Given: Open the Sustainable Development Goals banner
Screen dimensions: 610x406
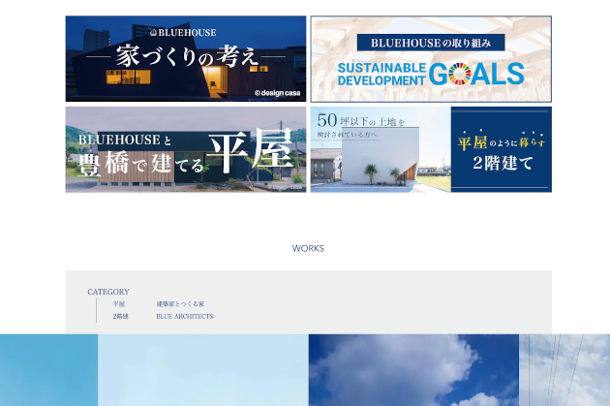Looking at the screenshot, I should coord(431,59).
